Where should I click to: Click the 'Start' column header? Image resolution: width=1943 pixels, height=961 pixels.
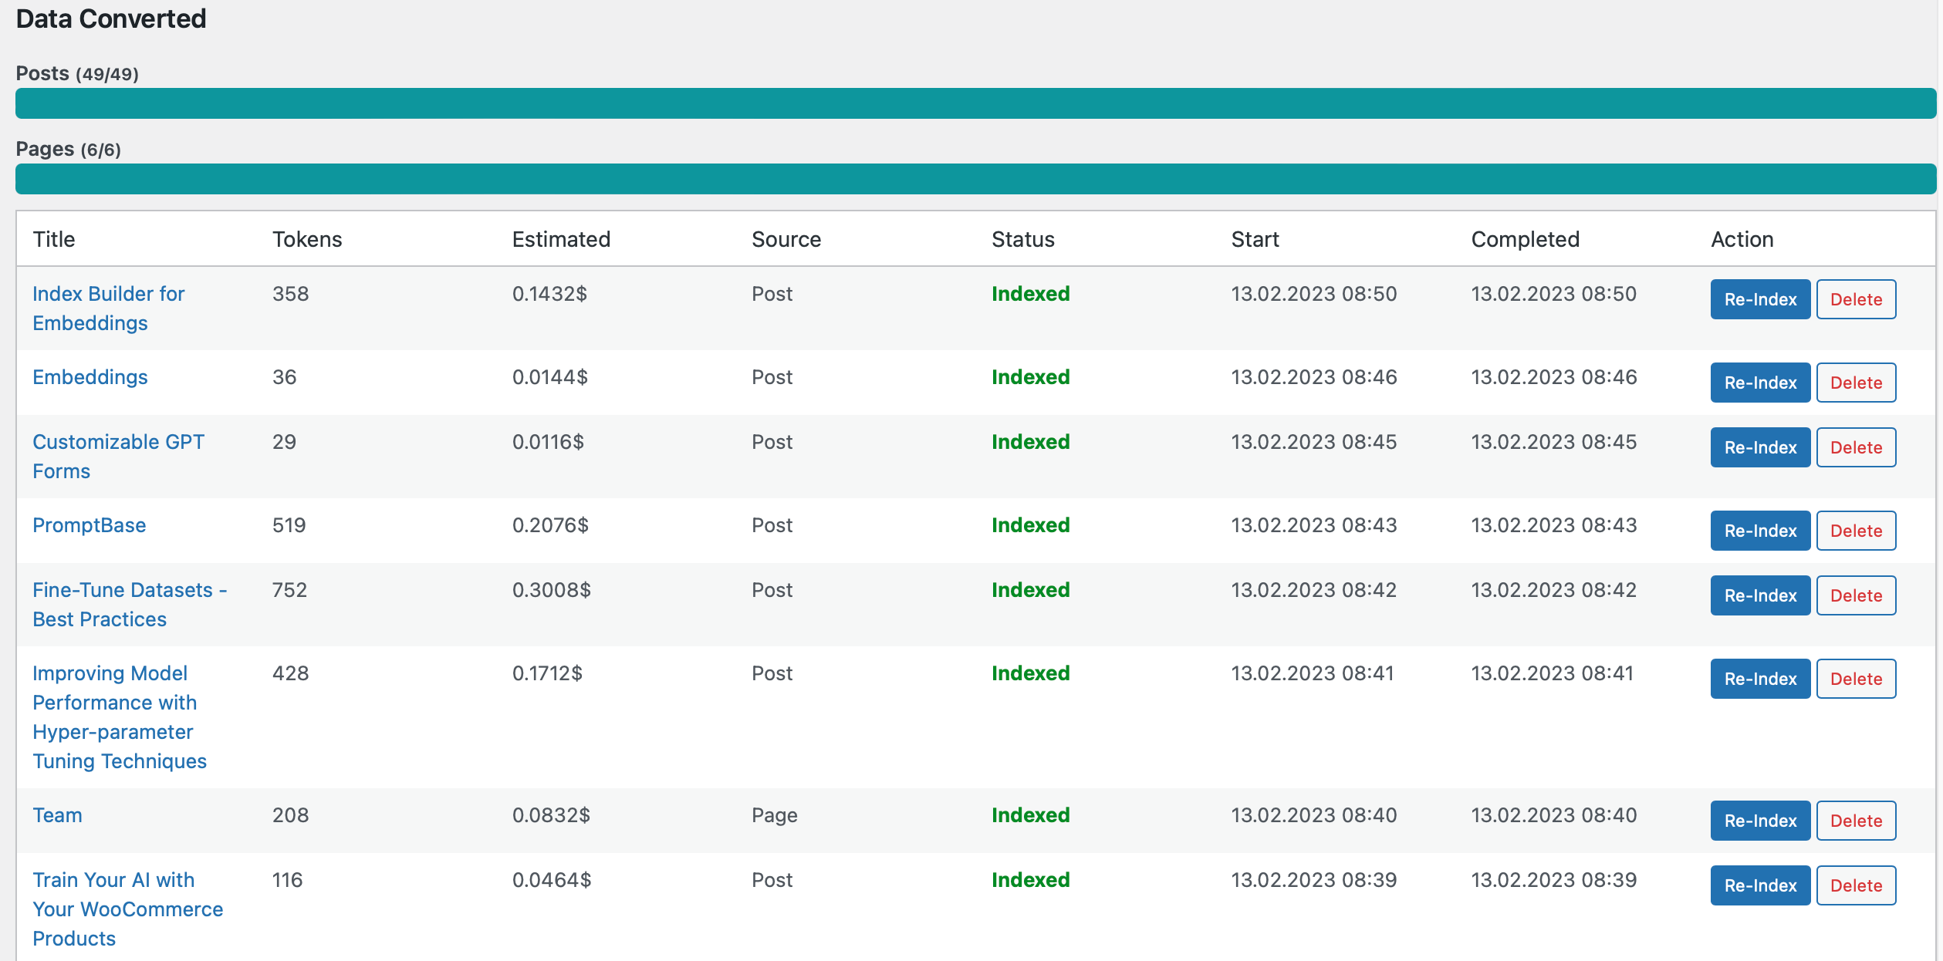[x=1255, y=239]
